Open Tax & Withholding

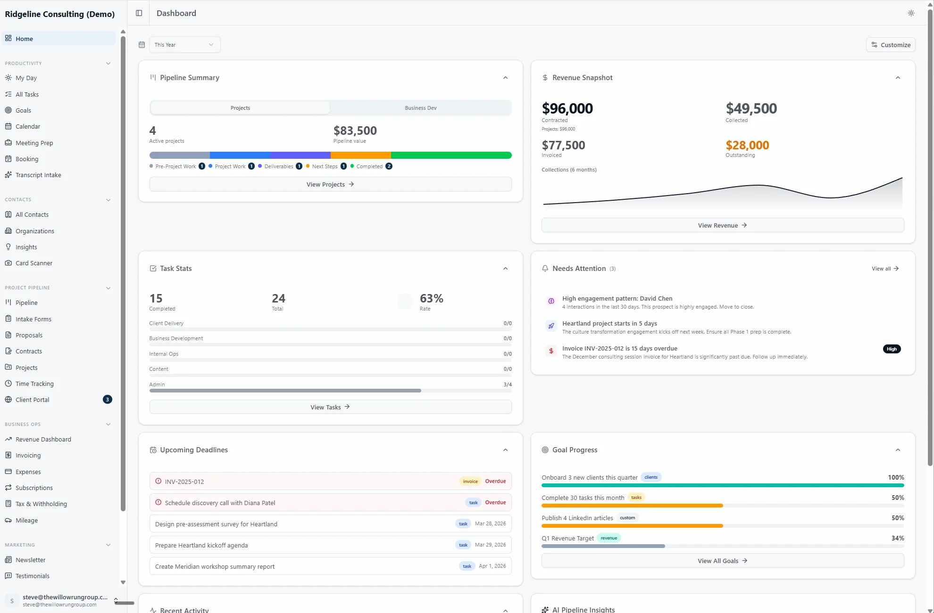(41, 504)
